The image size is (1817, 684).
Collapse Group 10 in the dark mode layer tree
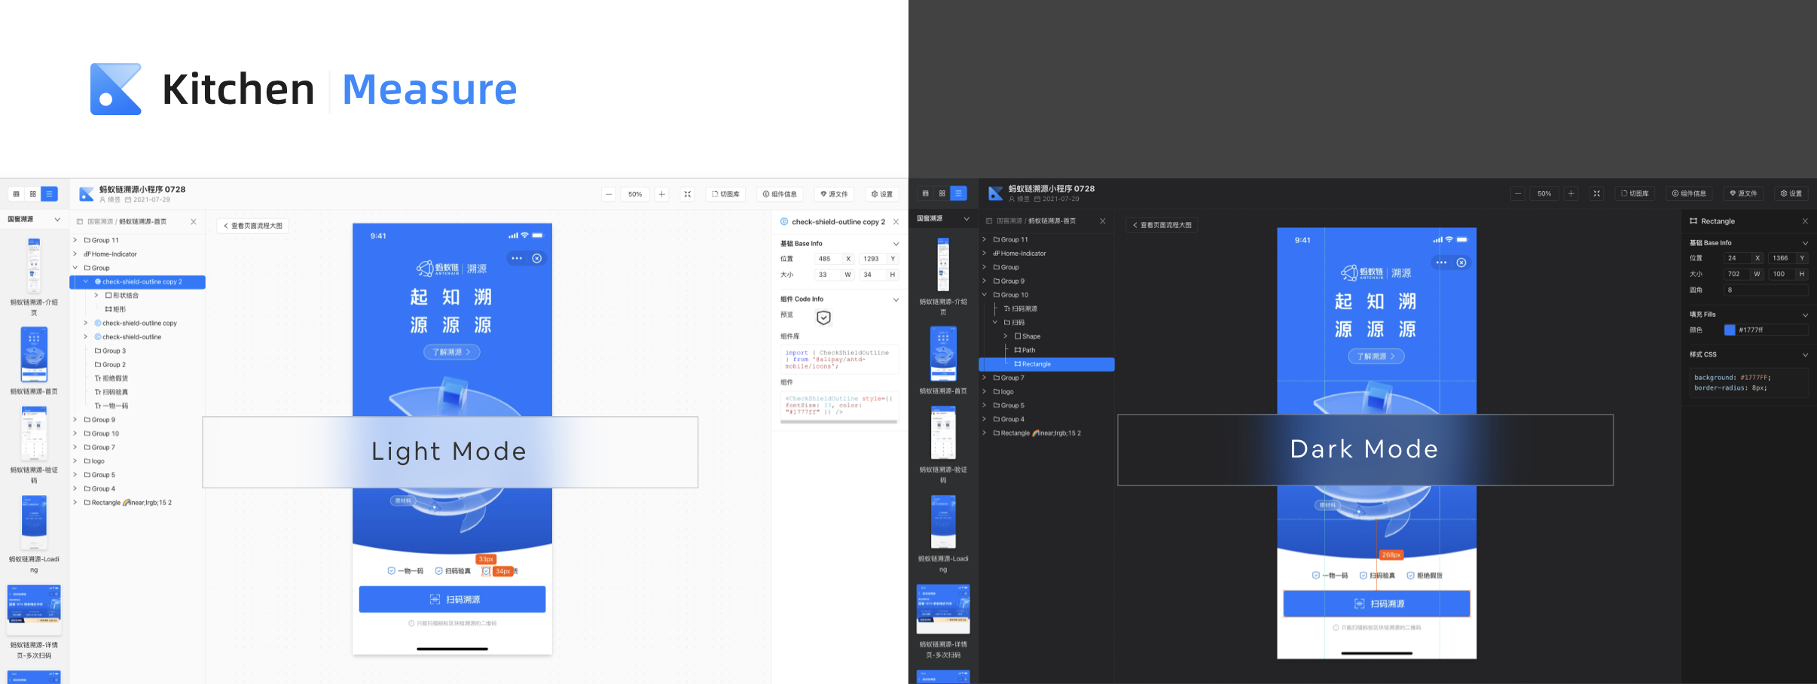tap(985, 295)
